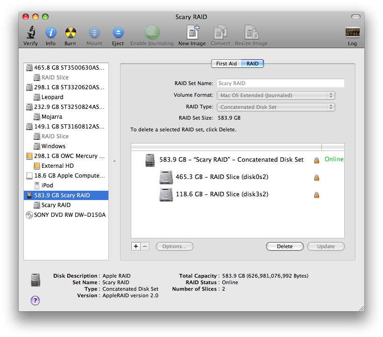Toggle the toolbar with the pill button
This screenshot has width=383, height=337.
coord(356,17)
